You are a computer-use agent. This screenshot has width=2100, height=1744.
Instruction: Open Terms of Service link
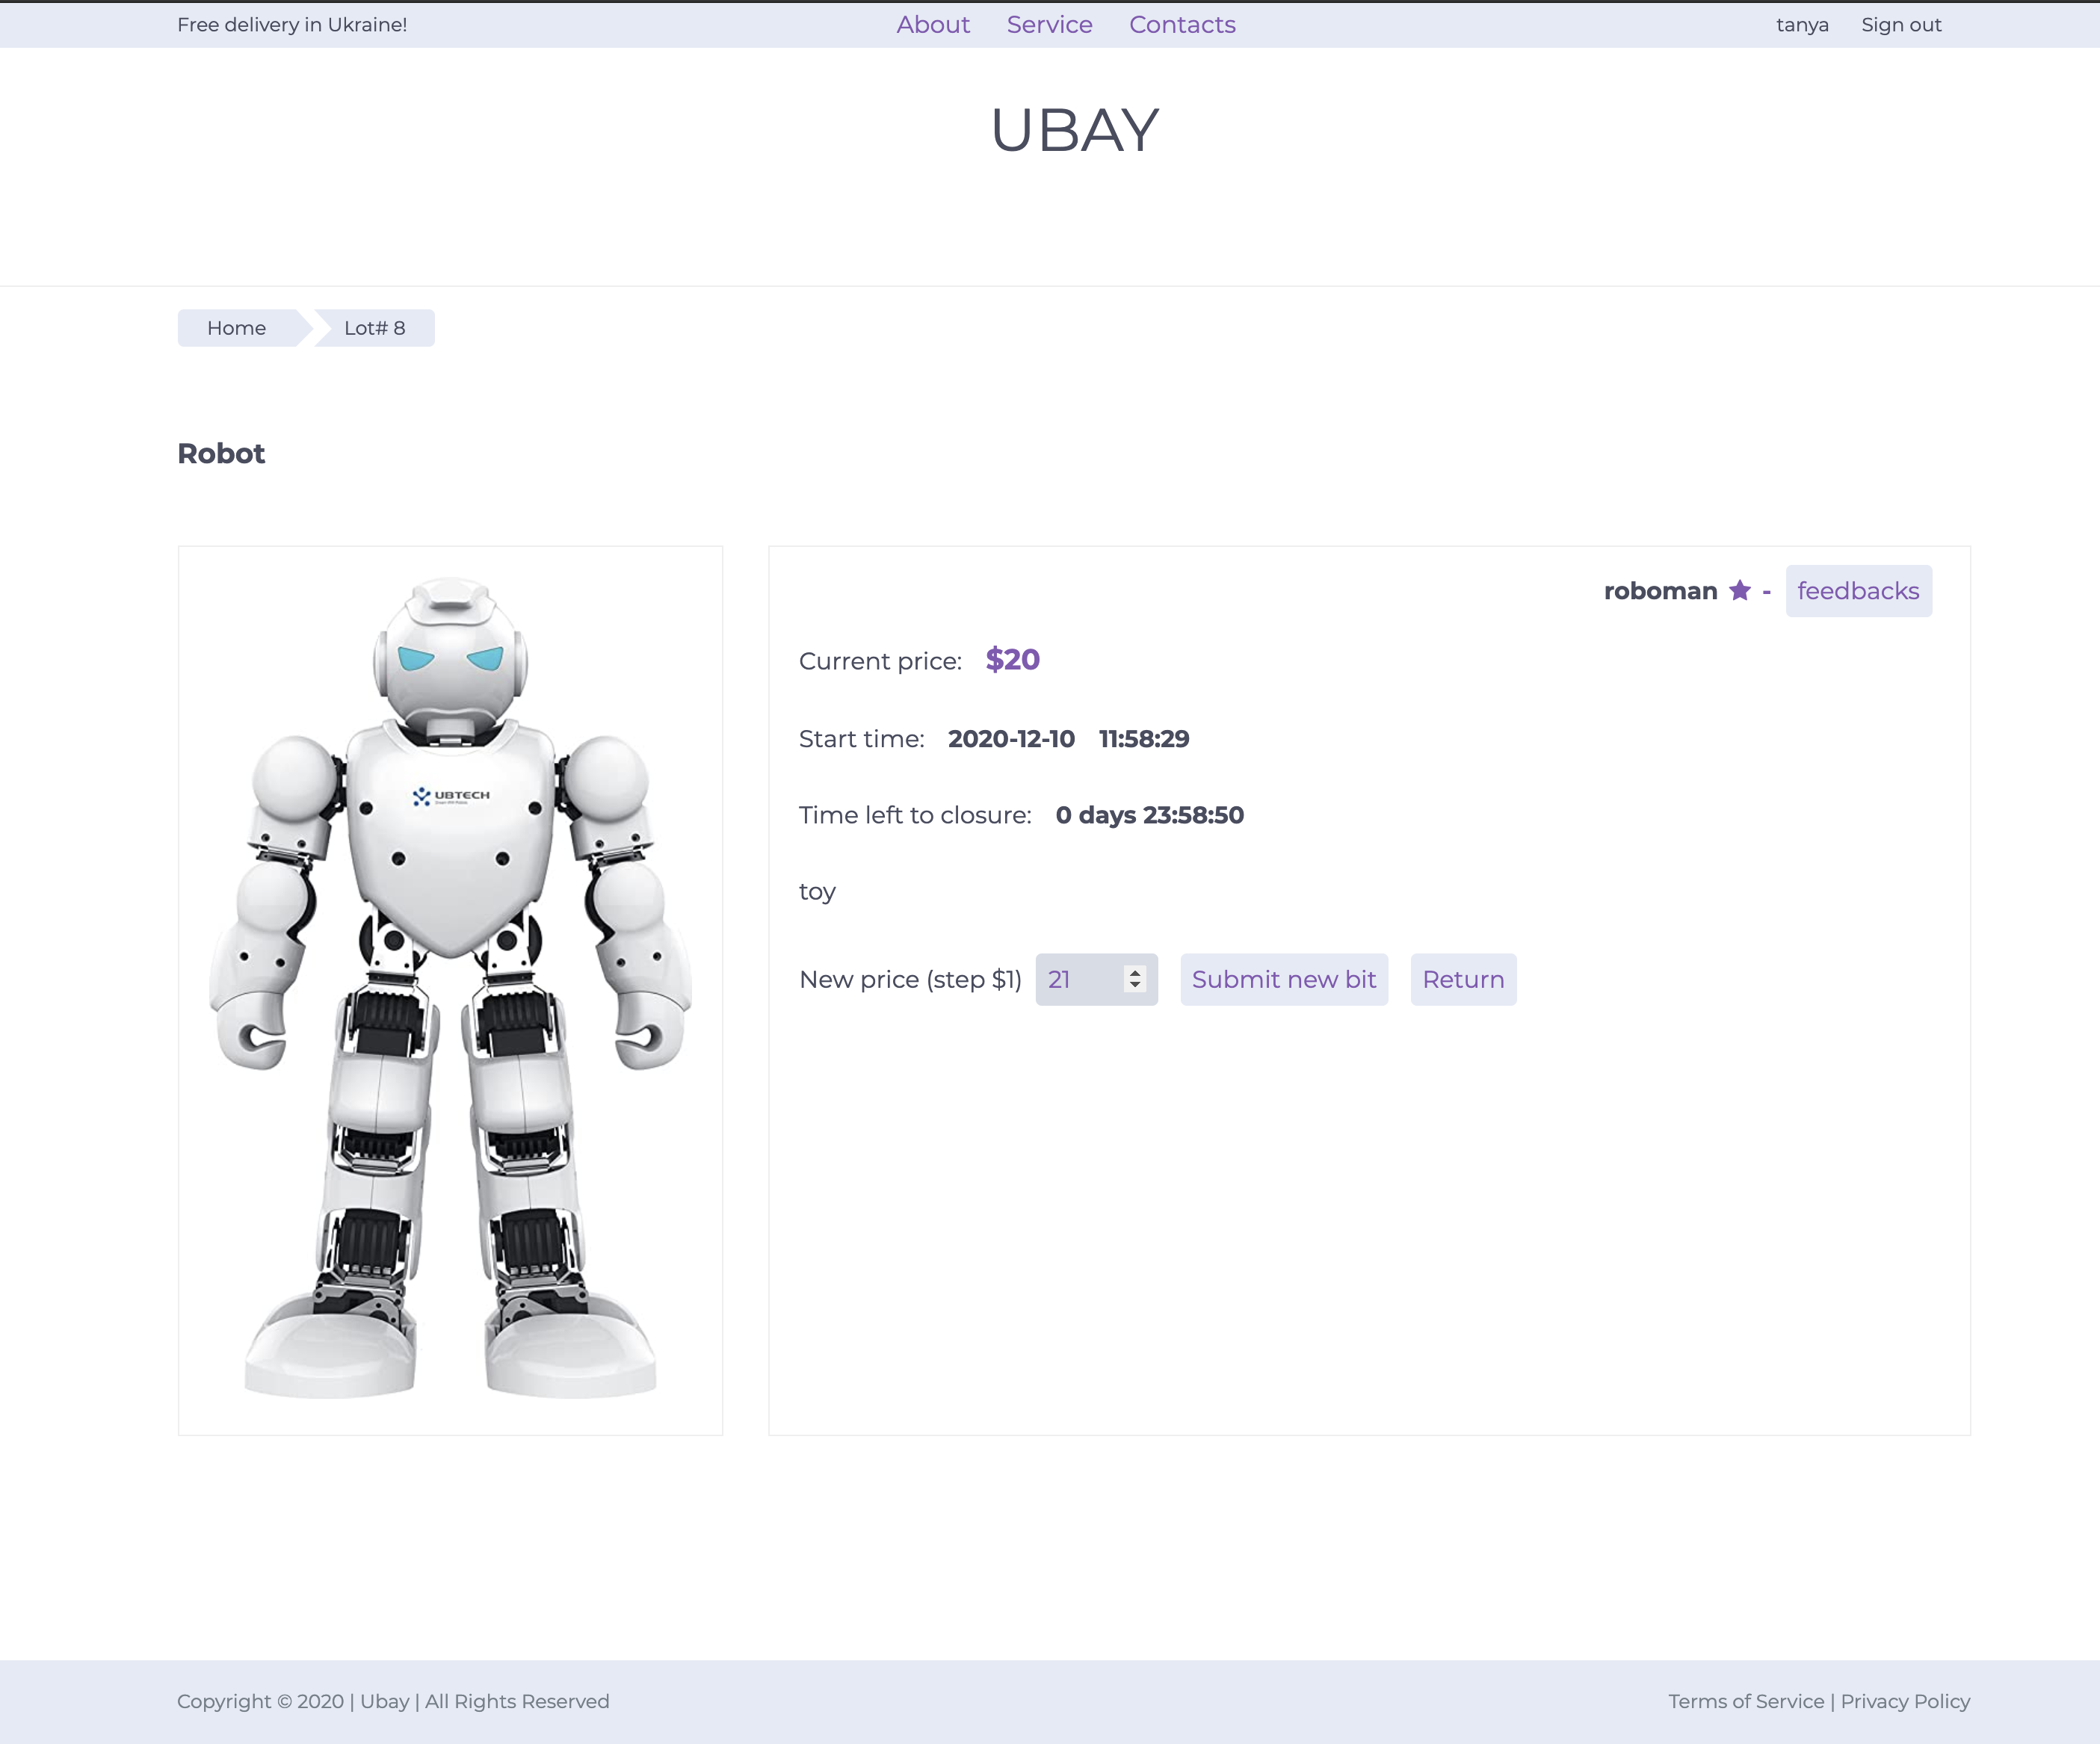[1745, 1701]
